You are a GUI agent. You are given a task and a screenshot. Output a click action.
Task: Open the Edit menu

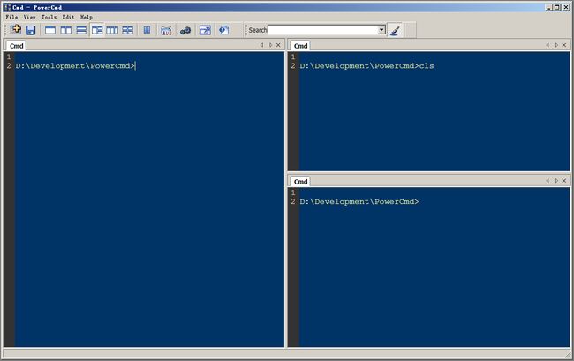tap(68, 17)
